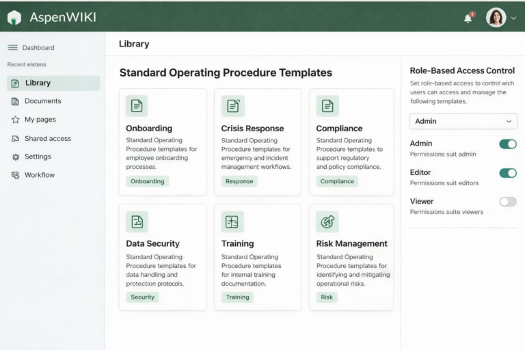Disable the Admin permissions toggle

(x=508, y=144)
